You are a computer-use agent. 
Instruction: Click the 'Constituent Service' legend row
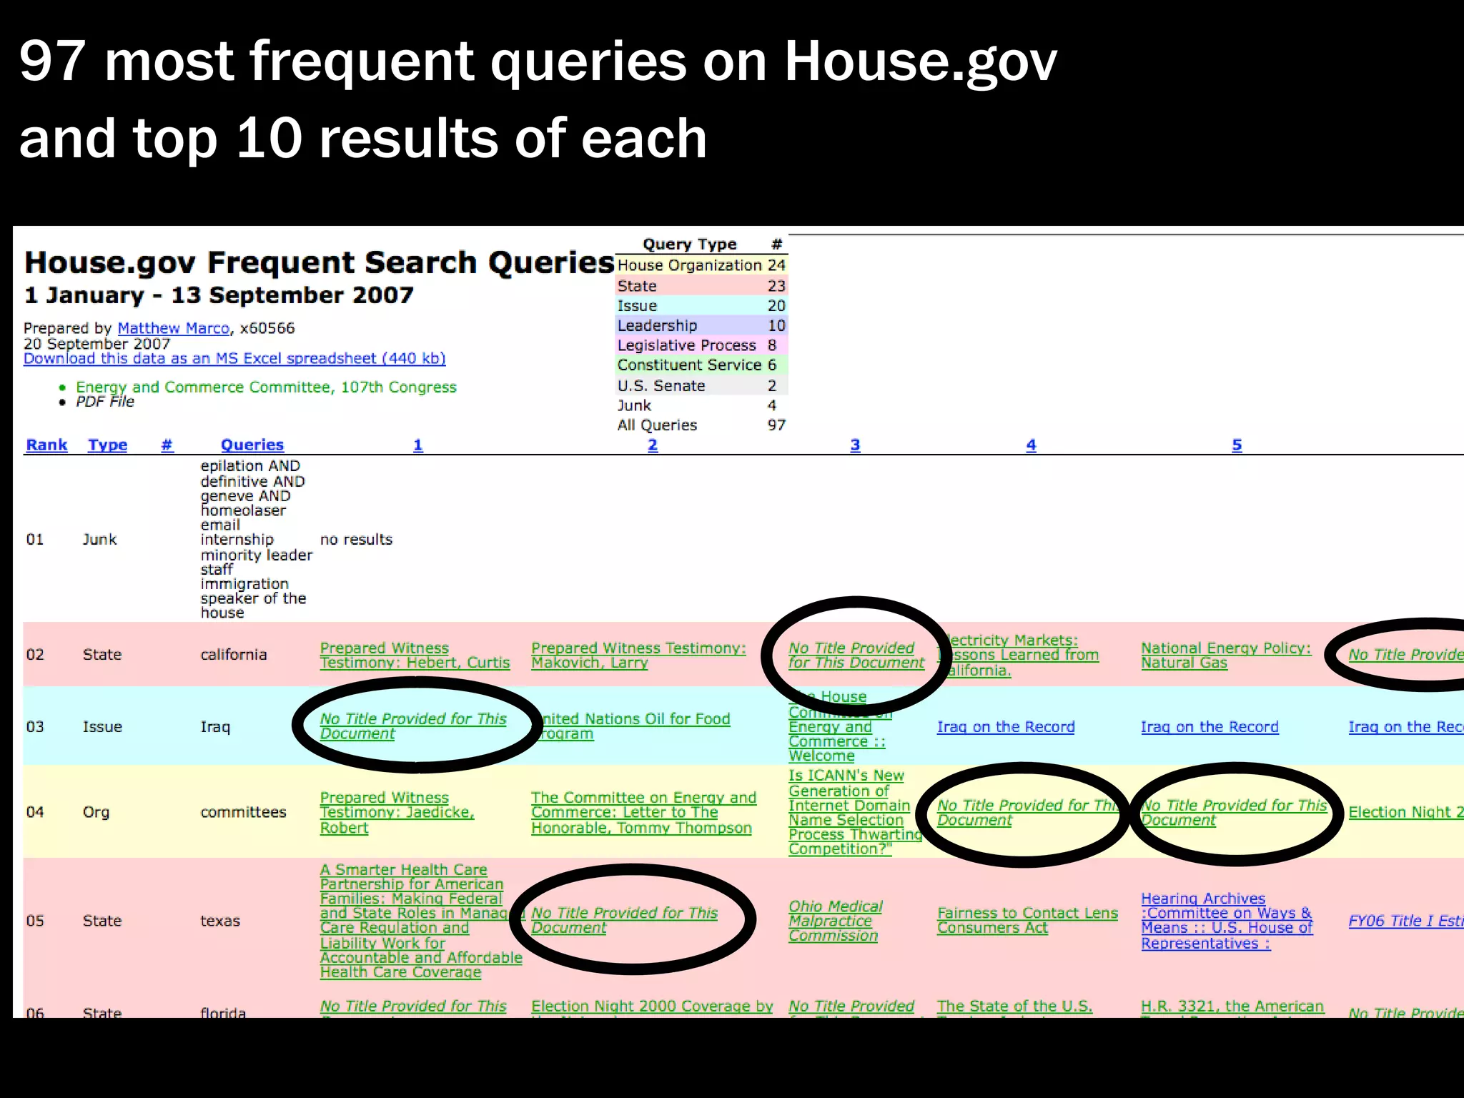701,365
